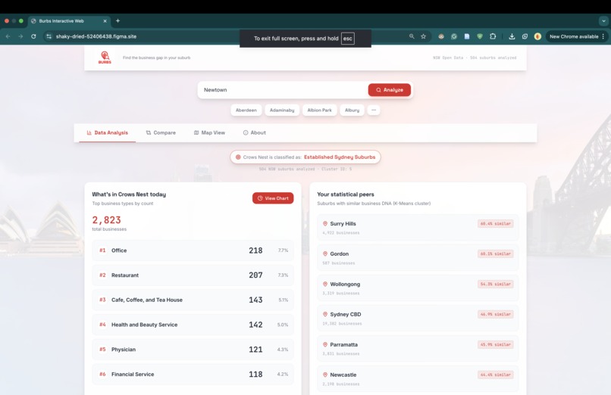611x395 pixels.
Task: Select the Albury suburb chip
Action: pyautogui.click(x=352, y=110)
